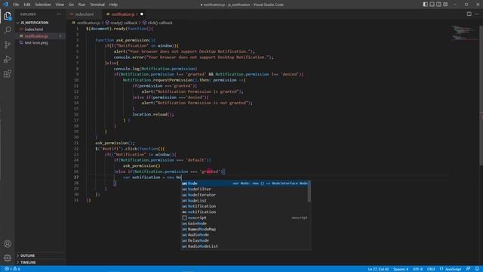483x272 pixels.
Task: Open notifications bell in status bar
Action: [477, 269]
